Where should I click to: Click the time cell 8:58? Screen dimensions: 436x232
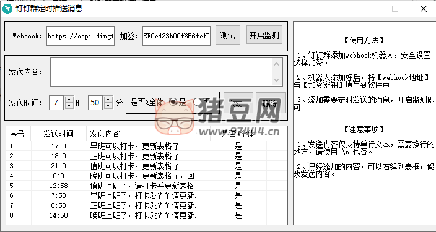[59, 205]
